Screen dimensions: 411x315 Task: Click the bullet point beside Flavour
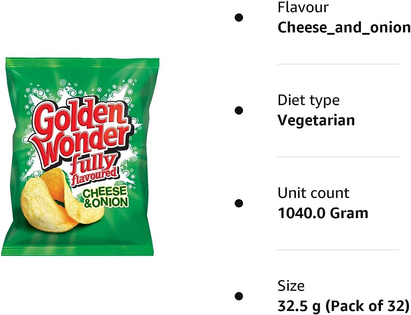239,18
